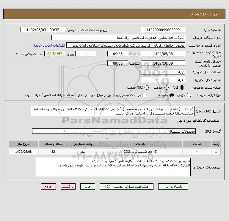Click the table date cell 1402/05/08
Image resolution: width=229 pixels, height=221 pixels.
click(x=23, y=152)
